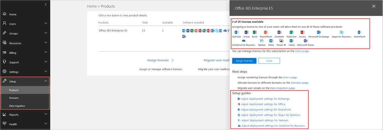This screenshot has height=130, width=383.
Task: Click the blue Assign licenses button
Action: coord(244,61)
